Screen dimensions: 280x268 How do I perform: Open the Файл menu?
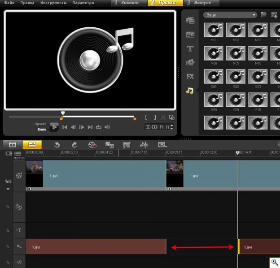[9, 3]
